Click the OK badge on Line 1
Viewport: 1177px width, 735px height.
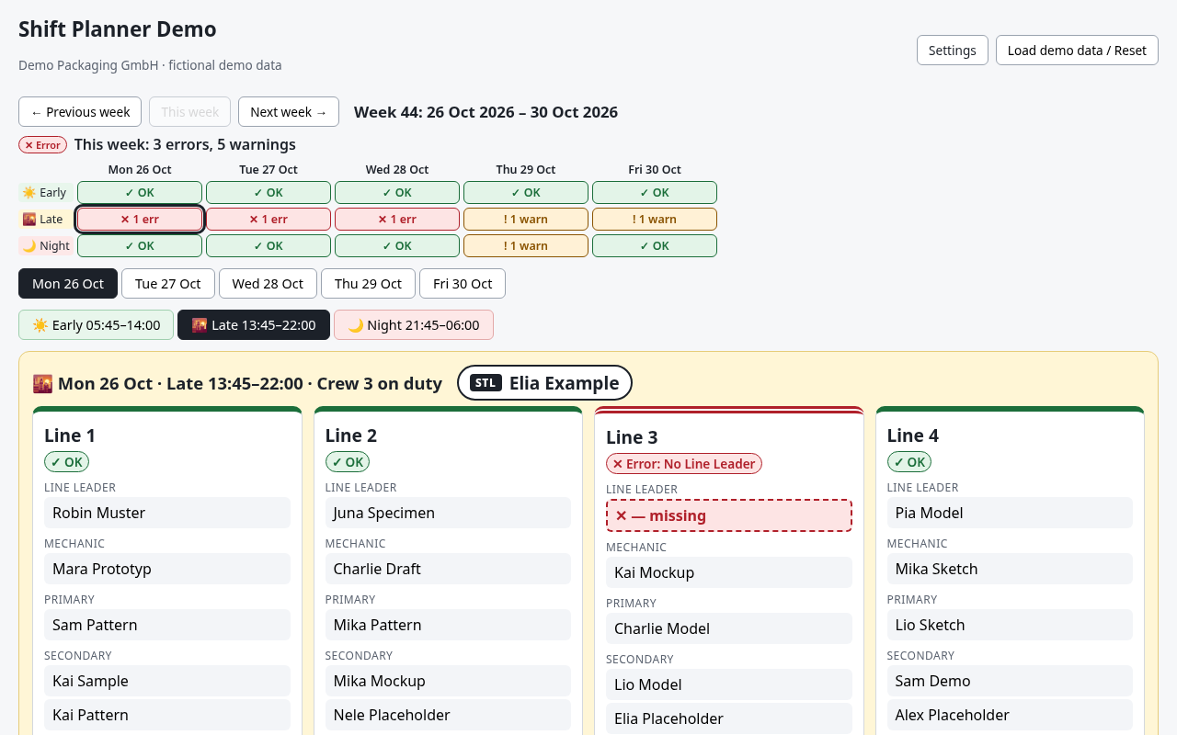click(x=66, y=462)
